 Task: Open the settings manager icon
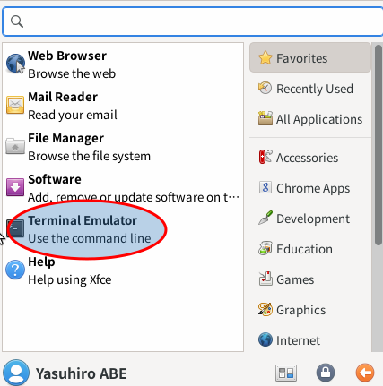coord(286,373)
